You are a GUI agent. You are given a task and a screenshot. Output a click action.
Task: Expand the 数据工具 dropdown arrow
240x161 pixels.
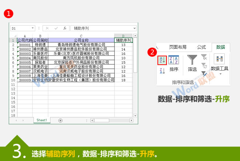[x=220, y=74]
